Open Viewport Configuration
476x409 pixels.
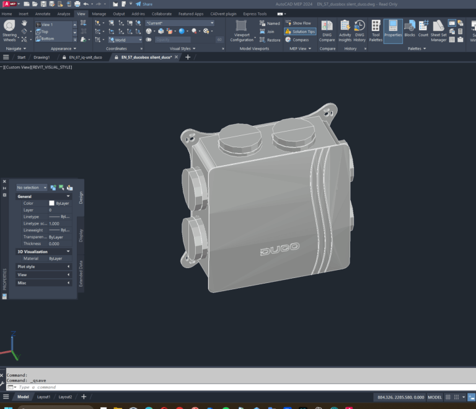click(242, 31)
